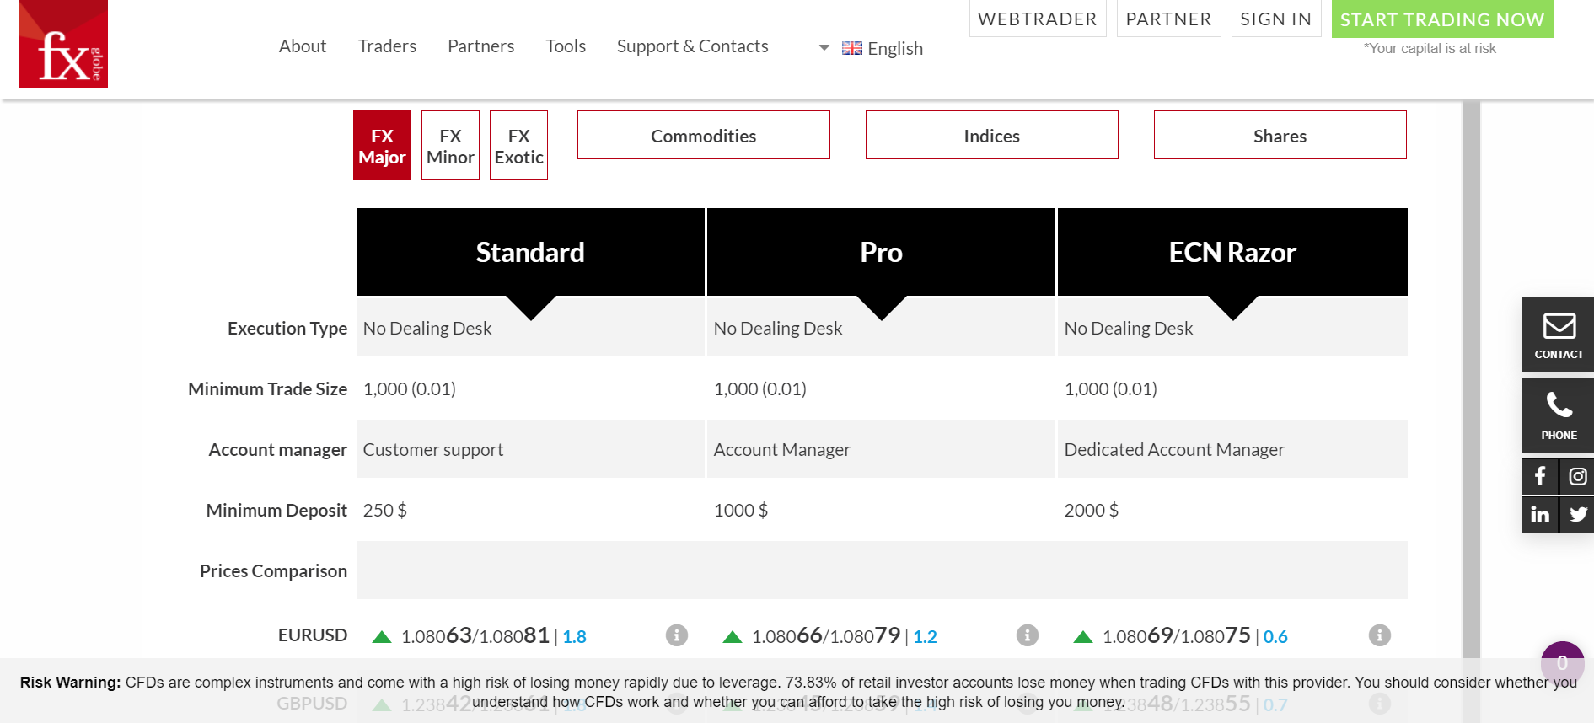This screenshot has height=723, width=1594.
Task: Click the page vertical scrollbar
Action: (x=1471, y=379)
